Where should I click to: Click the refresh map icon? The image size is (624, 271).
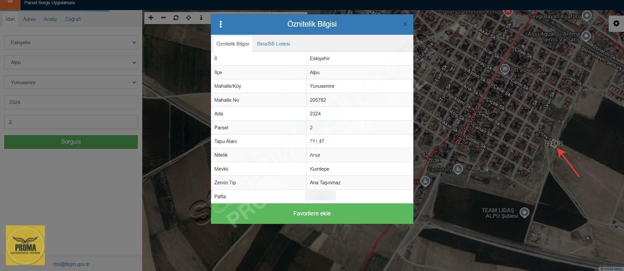click(176, 18)
